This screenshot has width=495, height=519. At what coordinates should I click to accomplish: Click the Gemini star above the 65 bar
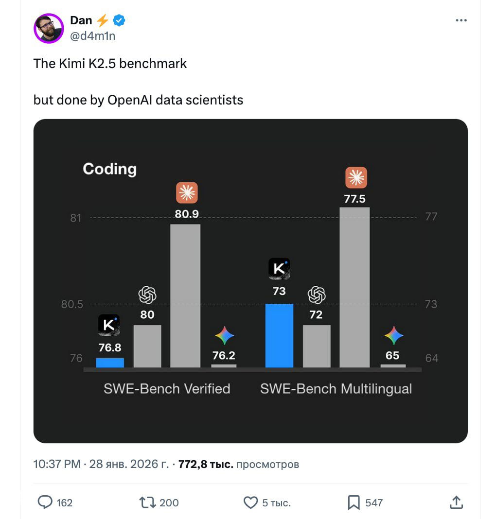point(393,335)
